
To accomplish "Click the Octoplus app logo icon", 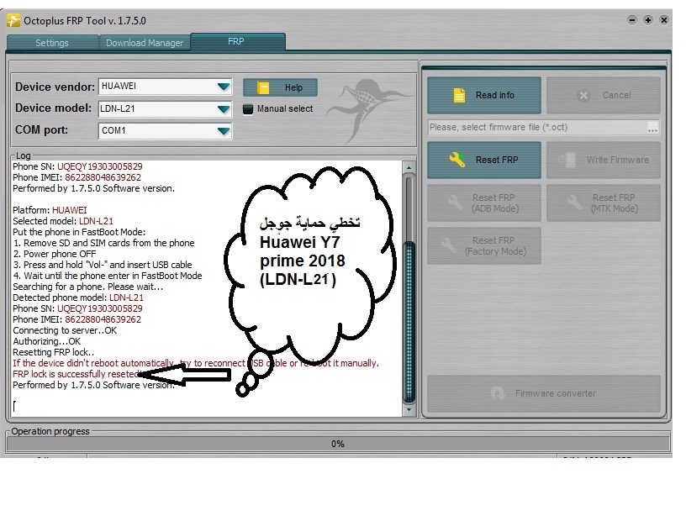I will pos(13,20).
